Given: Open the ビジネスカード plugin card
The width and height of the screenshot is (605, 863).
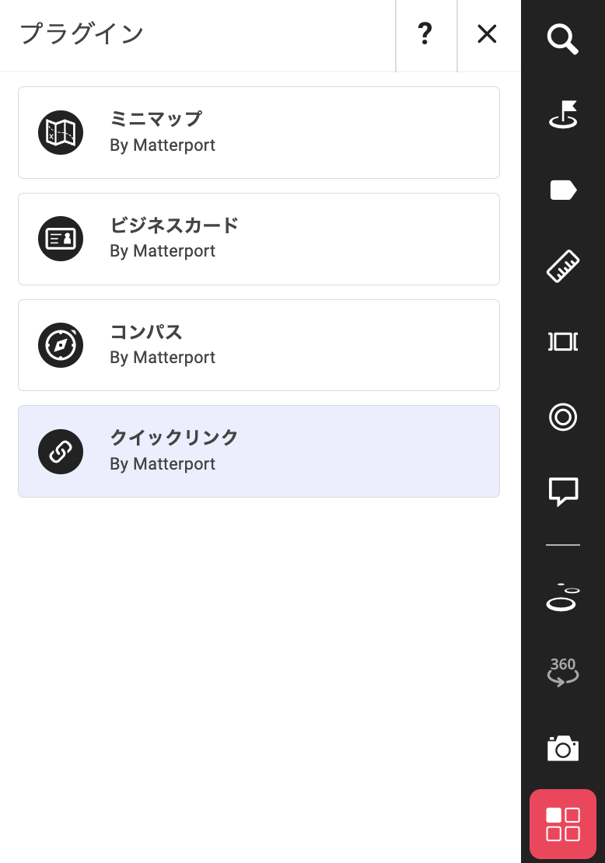Looking at the screenshot, I should click(x=259, y=239).
